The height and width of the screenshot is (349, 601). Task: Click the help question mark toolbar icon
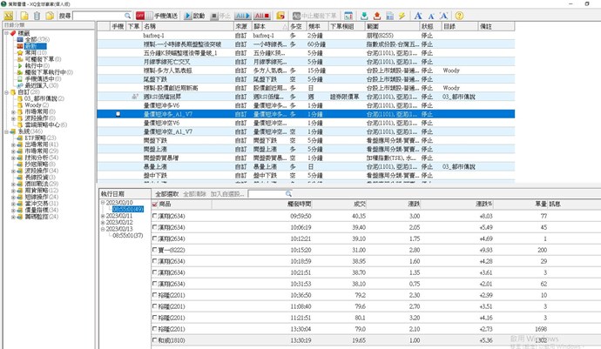point(459,16)
